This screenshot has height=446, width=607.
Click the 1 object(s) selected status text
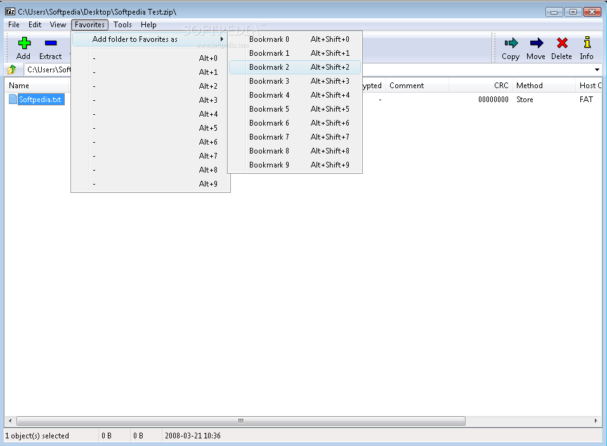point(37,436)
